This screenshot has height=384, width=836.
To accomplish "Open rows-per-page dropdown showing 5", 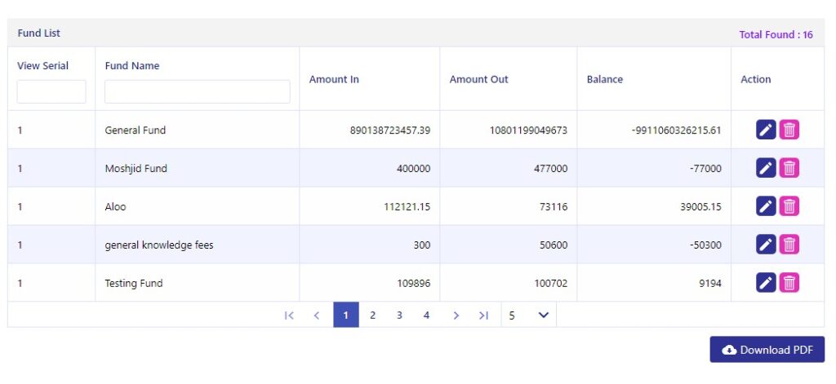I will coord(528,316).
